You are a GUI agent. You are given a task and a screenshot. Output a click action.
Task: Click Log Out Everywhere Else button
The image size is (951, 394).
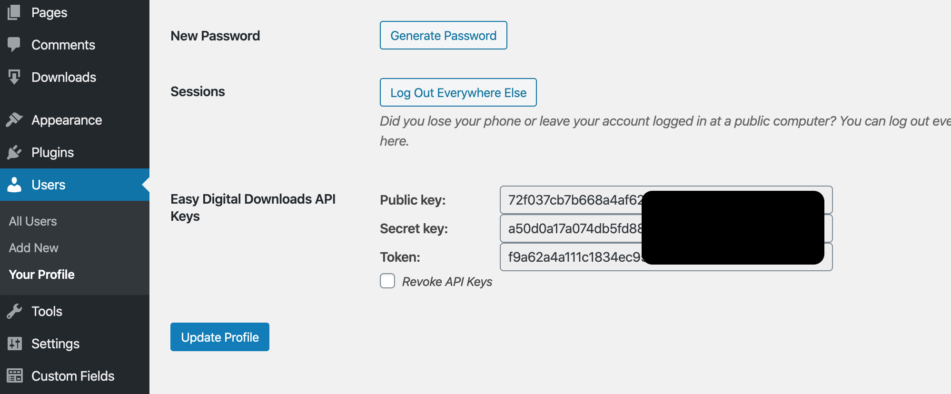(x=458, y=92)
